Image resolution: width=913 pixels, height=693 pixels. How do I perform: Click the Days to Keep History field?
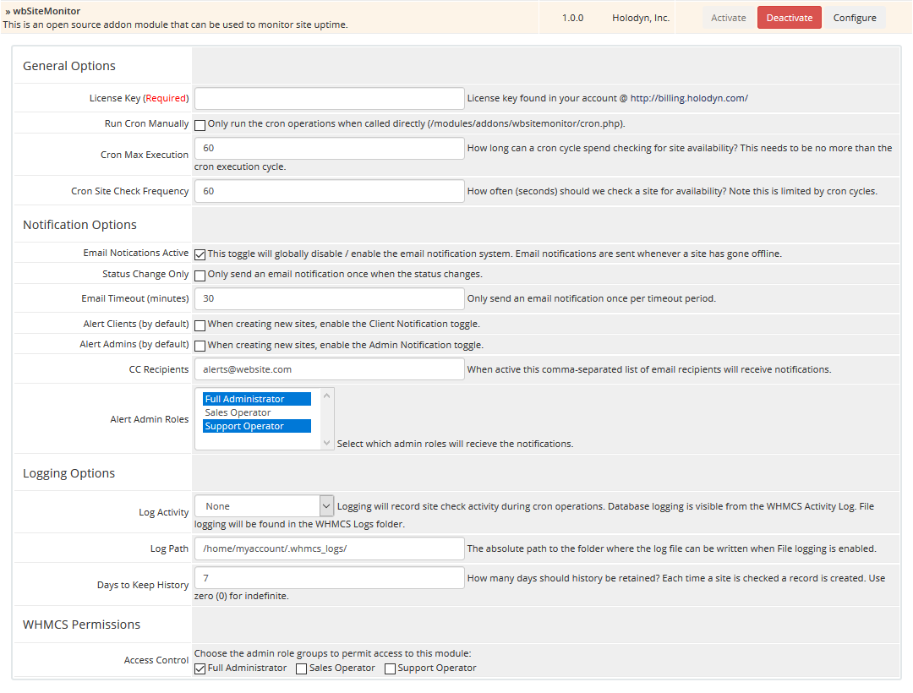pos(330,577)
